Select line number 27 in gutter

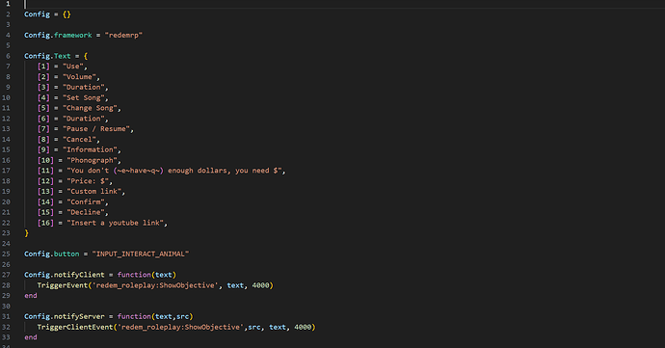click(6, 275)
